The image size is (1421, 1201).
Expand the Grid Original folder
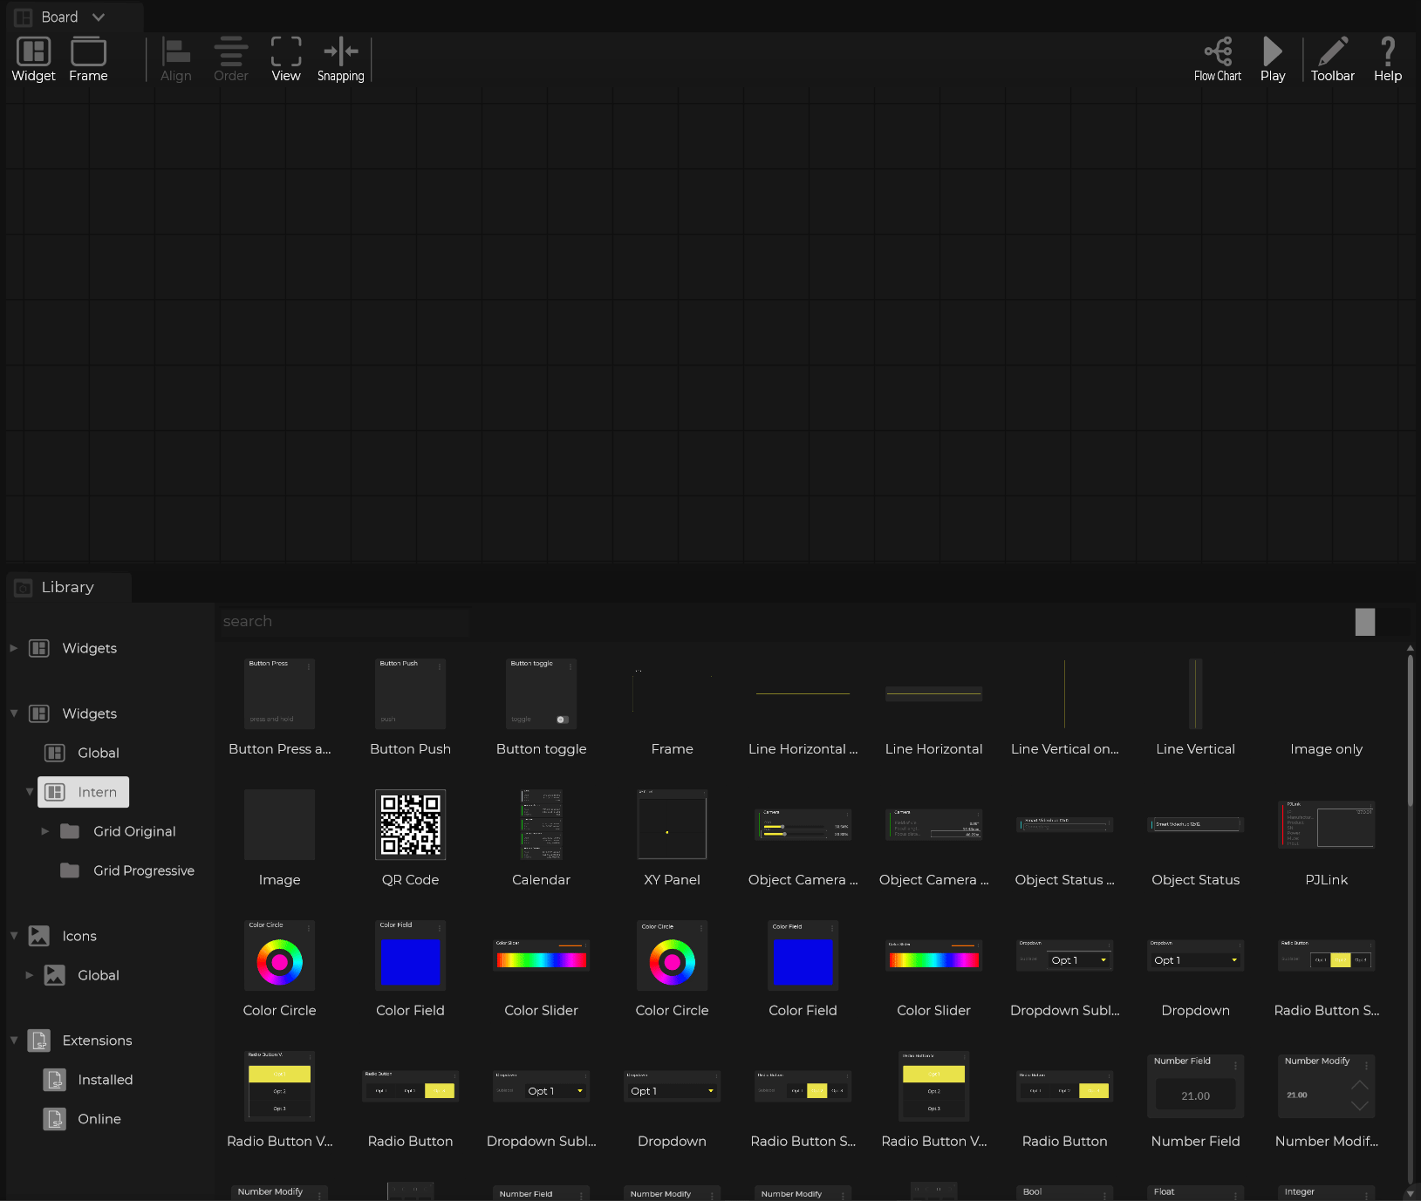tap(45, 831)
